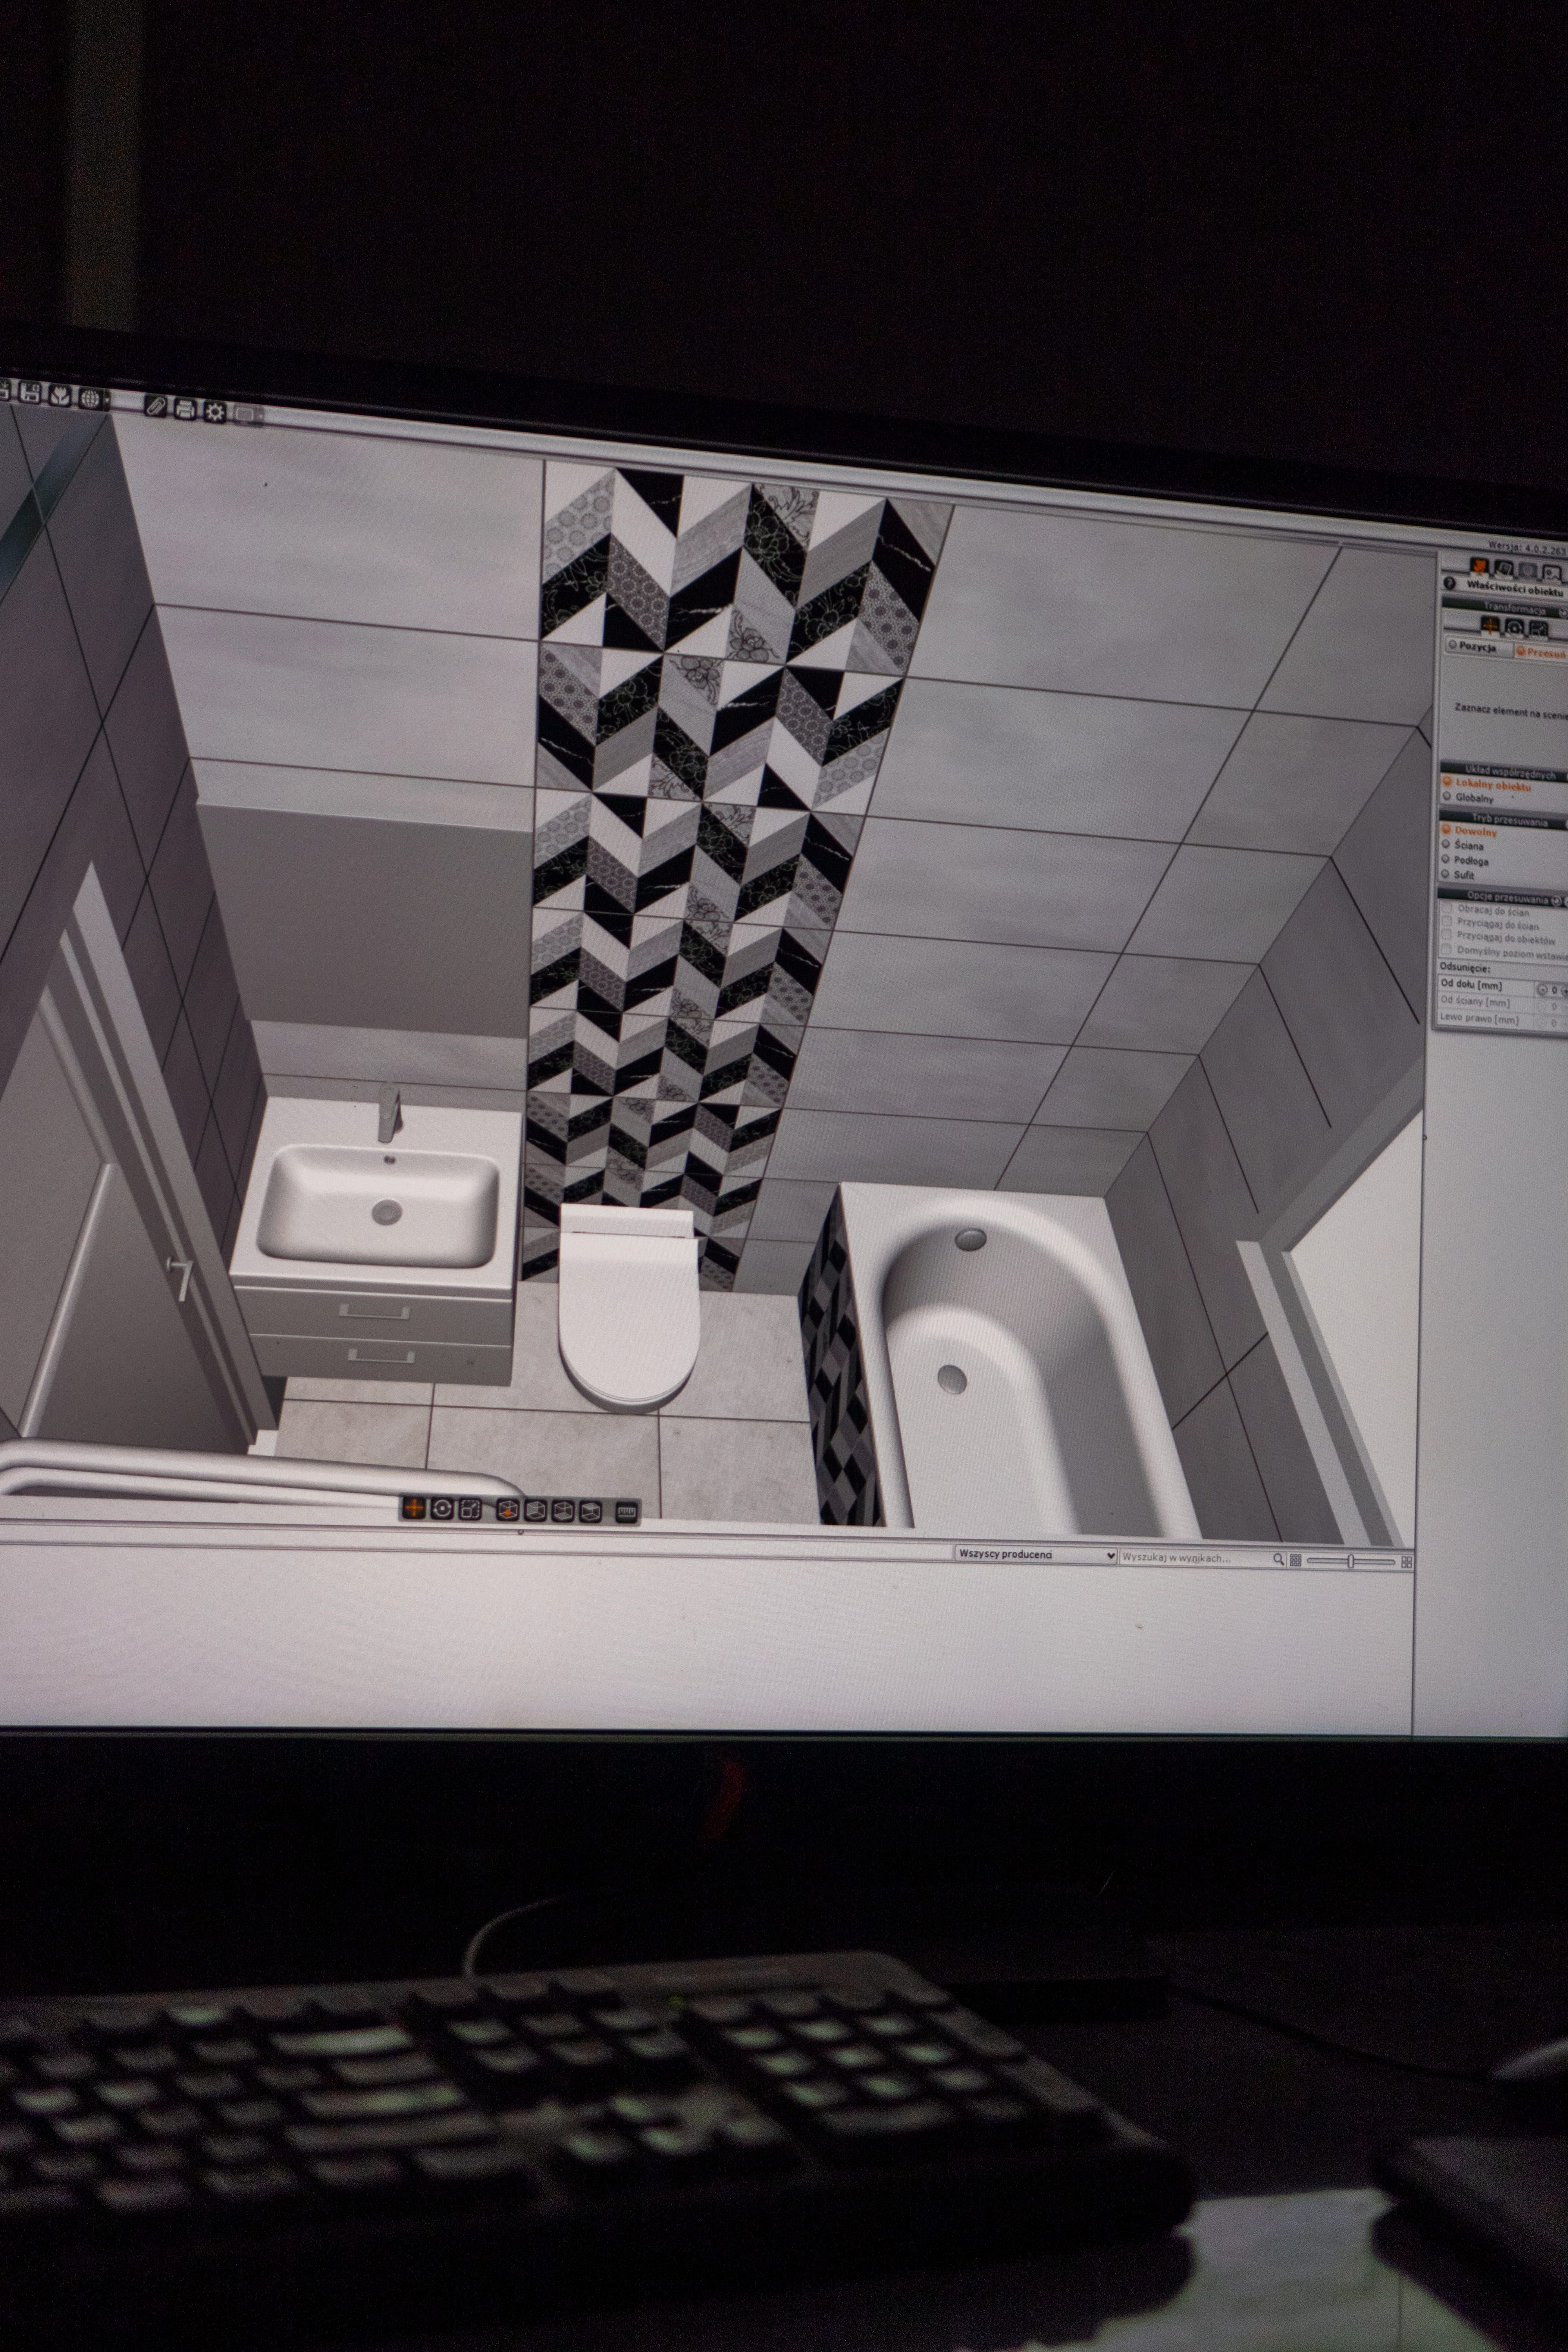Click the second cube view icon
This screenshot has width=1568, height=2352.
pos(536,1511)
